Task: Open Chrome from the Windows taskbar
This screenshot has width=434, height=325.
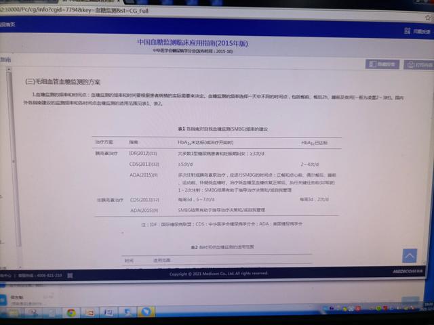Action: pyautogui.click(x=71, y=313)
